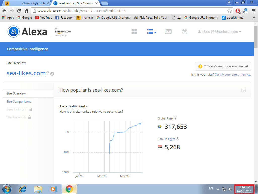Open sea-likes.com external link icon

(x=47, y=73)
